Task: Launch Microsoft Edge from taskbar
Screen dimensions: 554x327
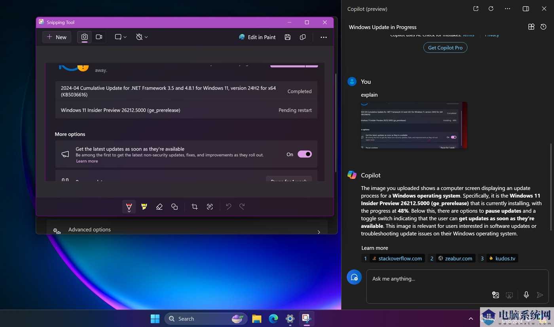Action: click(x=273, y=318)
